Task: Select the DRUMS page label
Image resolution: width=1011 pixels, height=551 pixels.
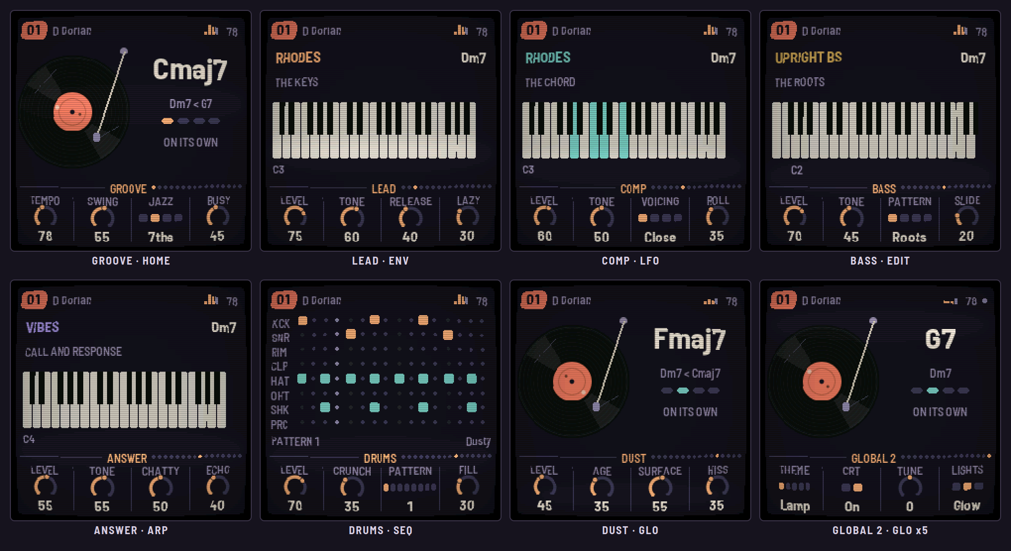Action: 380,458
